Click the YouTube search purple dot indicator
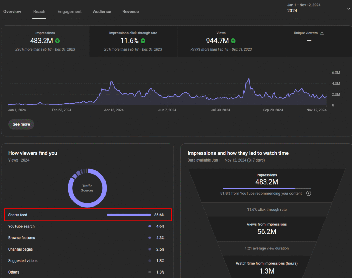 150,226
